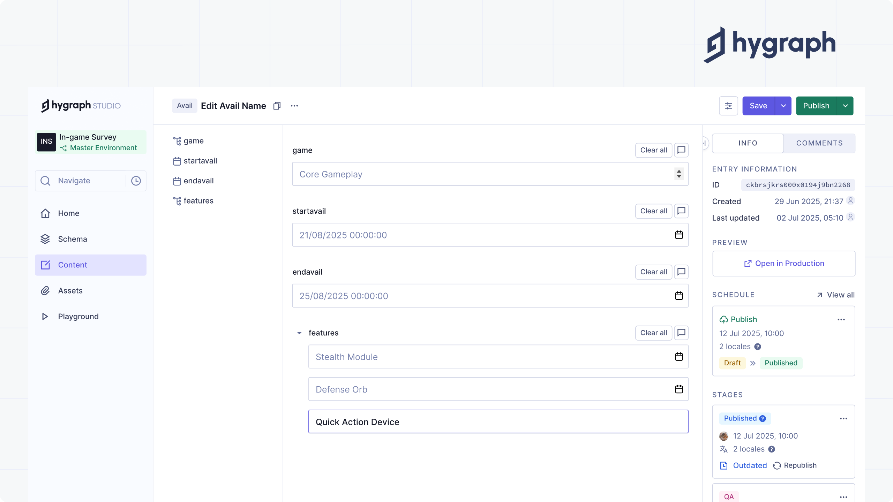Expand the Save button dropdown arrow

pyautogui.click(x=783, y=106)
